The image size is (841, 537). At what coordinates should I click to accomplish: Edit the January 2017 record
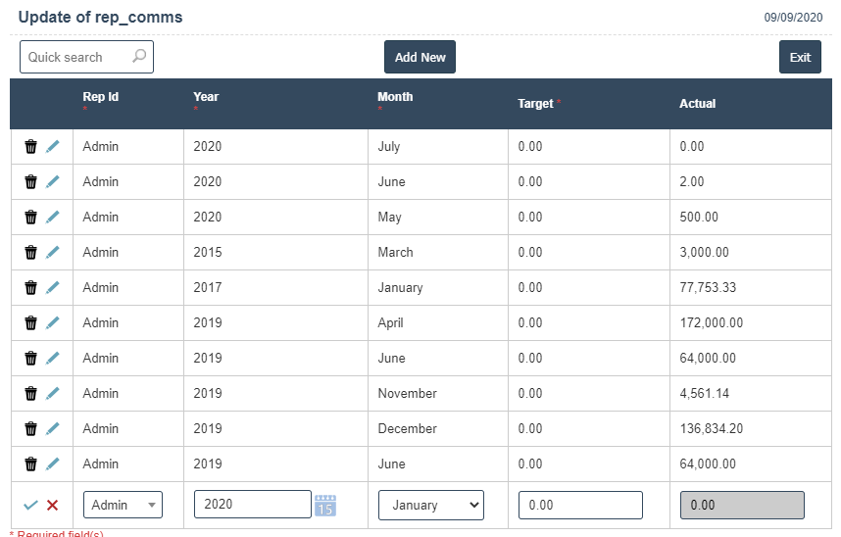53,288
